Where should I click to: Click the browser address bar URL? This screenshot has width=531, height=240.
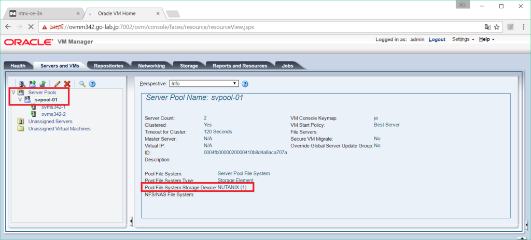tap(152, 27)
